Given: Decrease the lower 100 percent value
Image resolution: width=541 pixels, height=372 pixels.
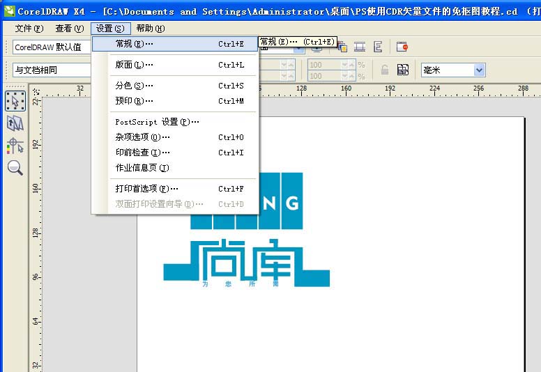Looking at the screenshot, I should tap(344, 76).
